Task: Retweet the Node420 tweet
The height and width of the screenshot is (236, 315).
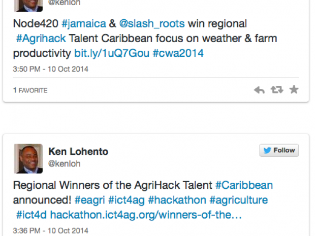Action: tap(277, 90)
